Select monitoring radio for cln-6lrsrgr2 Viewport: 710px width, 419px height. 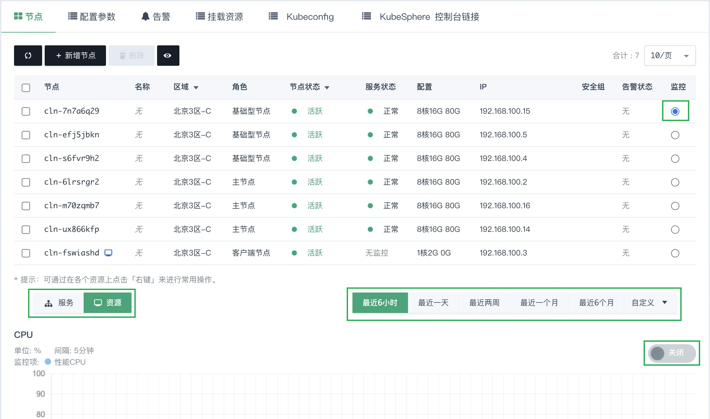pyautogui.click(x=675, y=182)
